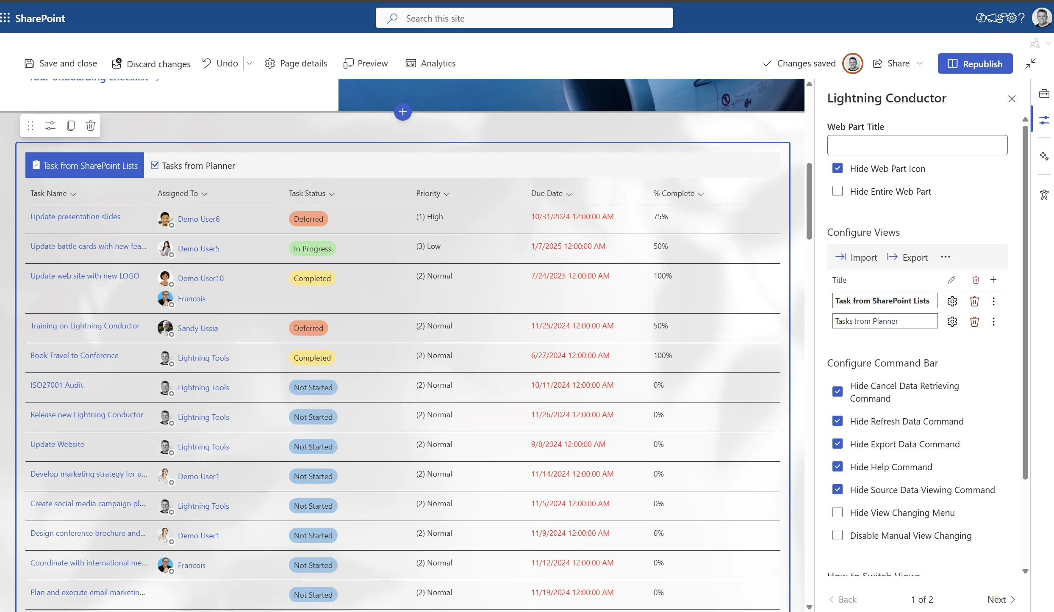
Task: Click the Republish button
Action: [975, 63]
